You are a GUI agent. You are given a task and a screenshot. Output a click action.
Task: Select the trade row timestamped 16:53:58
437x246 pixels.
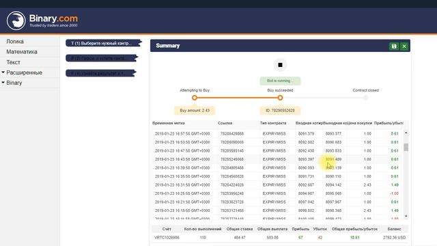(x=277, y=142)
